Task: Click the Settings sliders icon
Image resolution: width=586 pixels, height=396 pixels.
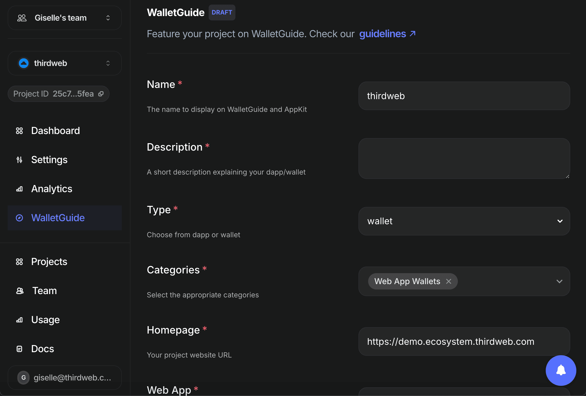Action: (19, 160)
